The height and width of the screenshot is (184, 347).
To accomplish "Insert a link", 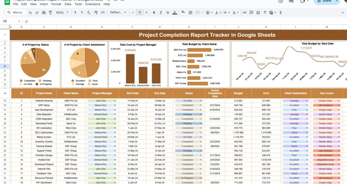I will click(245, 13).
